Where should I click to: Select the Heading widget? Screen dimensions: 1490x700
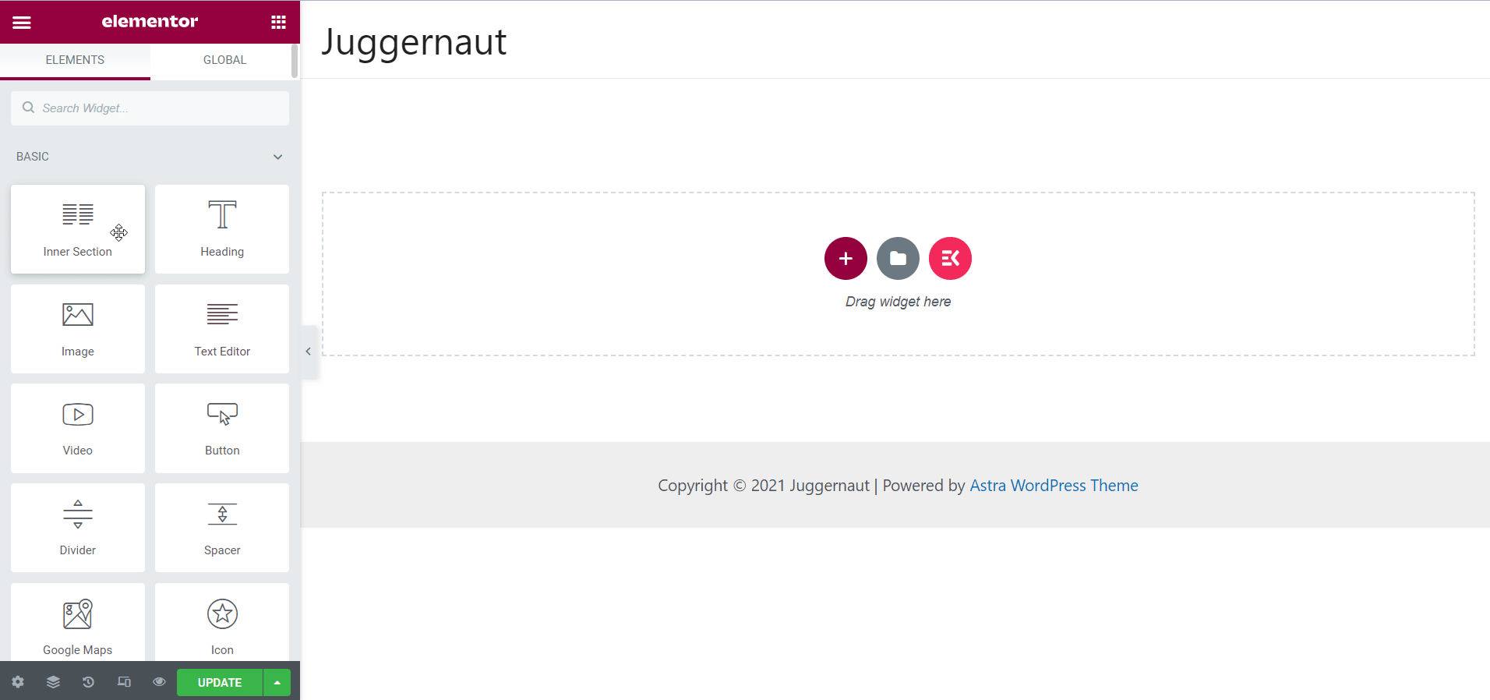222,229
